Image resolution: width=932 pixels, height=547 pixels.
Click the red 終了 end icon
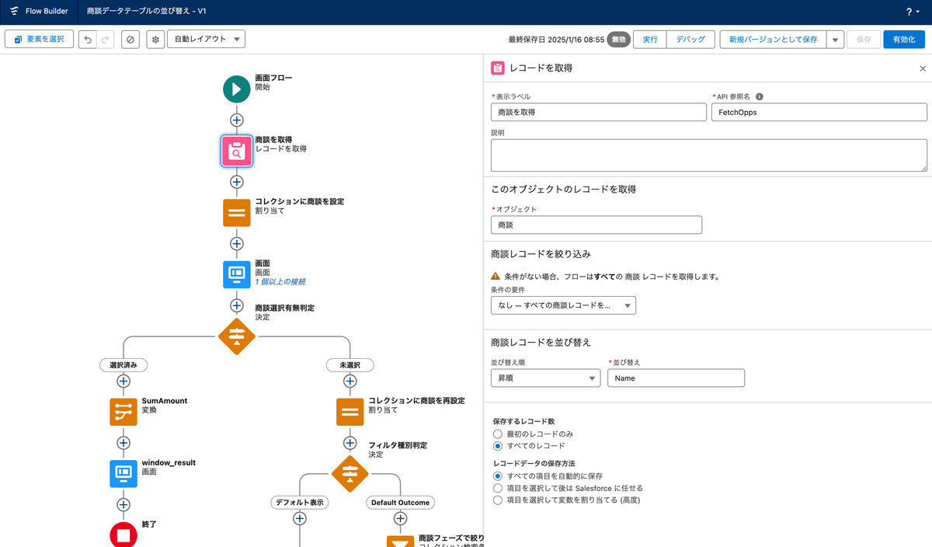click(x=123, y=535)
